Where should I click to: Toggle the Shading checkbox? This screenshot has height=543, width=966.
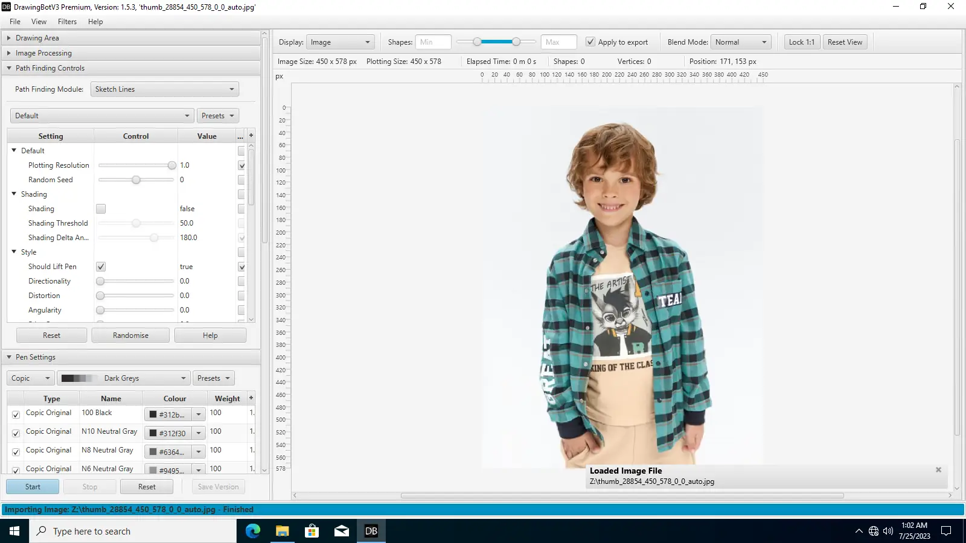click(101, 209)
